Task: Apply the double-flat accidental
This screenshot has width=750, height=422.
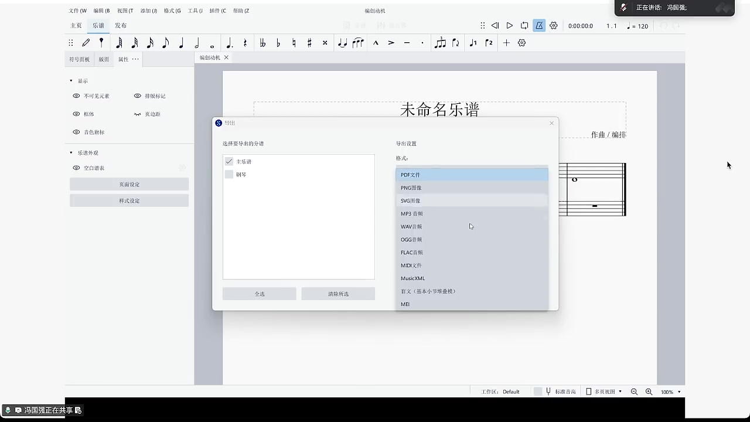Action: click(262, 43)
